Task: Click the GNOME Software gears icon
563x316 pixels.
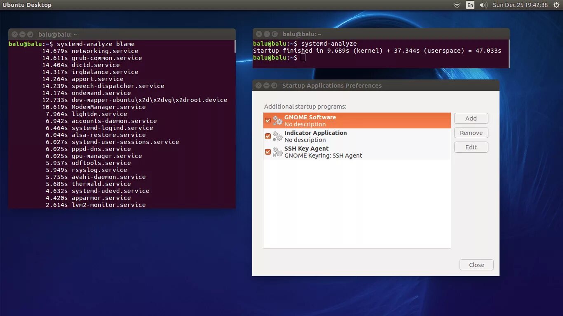Action: coord(278,121)
